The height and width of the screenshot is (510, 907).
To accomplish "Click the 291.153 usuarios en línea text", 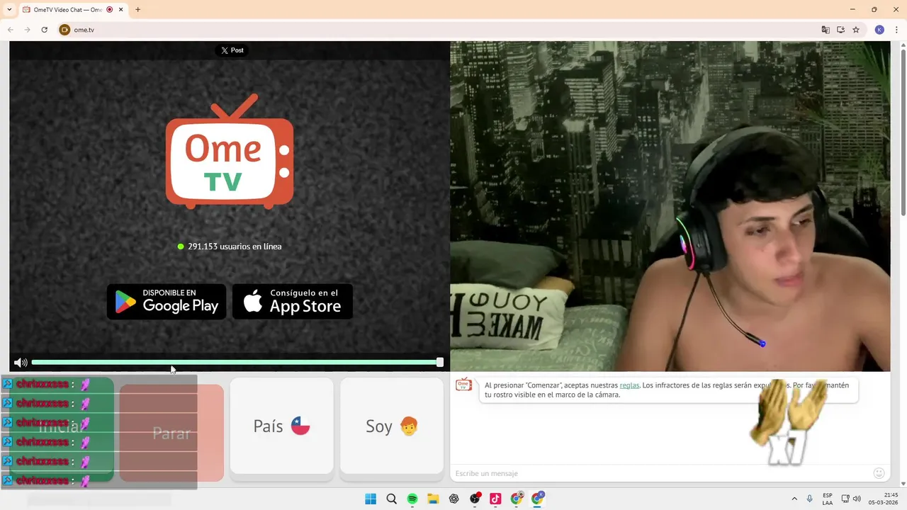I will [235, 246].
